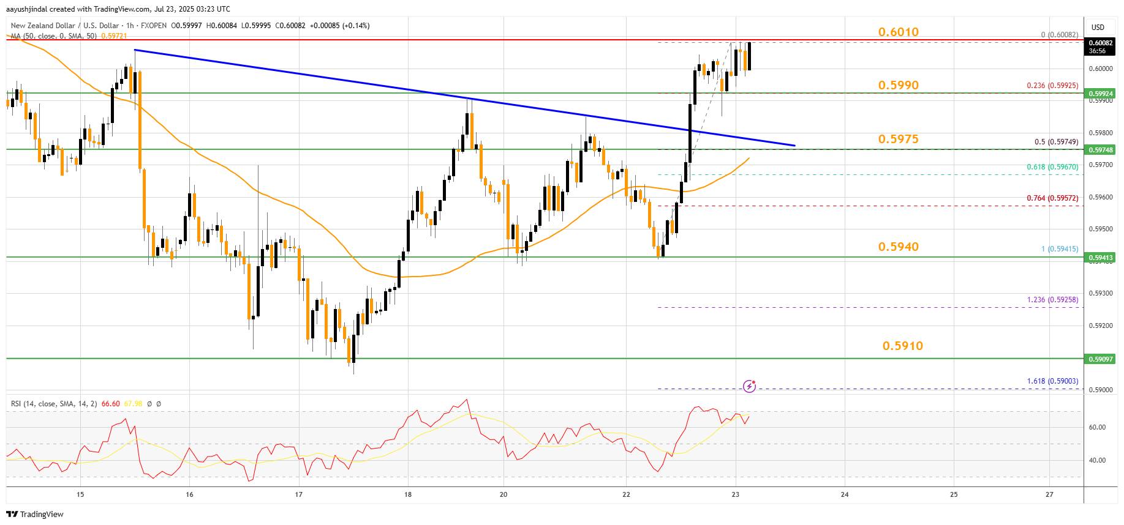The image size is (1124, 525).
Task: Click the date label 16 on time axis
Action: (x=189, y=494)
